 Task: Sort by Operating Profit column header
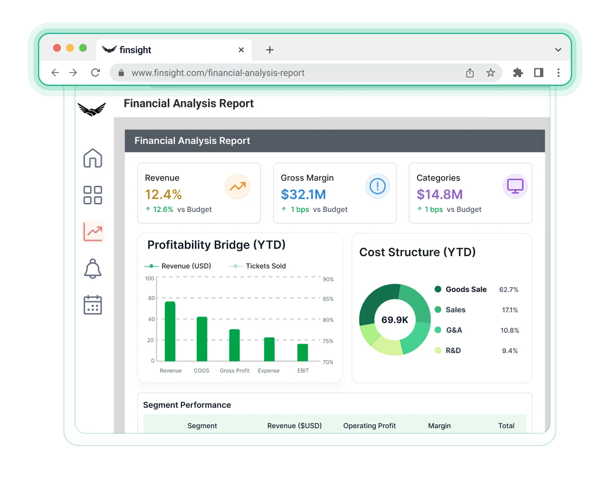(370, 426)
